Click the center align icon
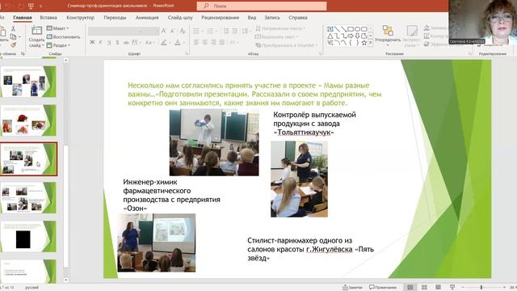The height and width of the screenshot is (291, 517). [x=205, y=42]
